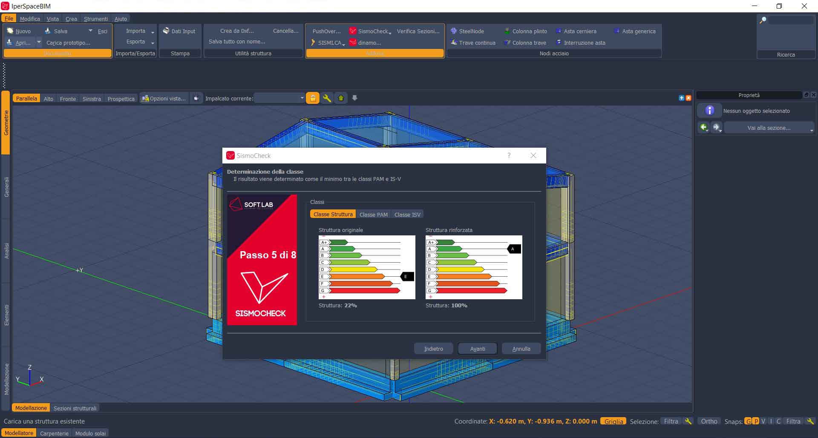Viewport: 818px width, 438px height.
Task: Toggle the Griglia grid button
Action: (x=613, y=421)
